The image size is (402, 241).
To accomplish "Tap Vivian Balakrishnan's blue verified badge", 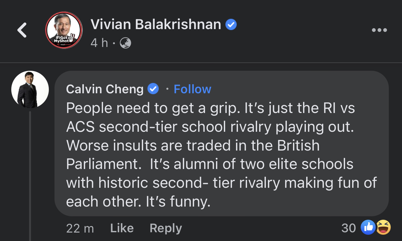I will pos(231,24).
